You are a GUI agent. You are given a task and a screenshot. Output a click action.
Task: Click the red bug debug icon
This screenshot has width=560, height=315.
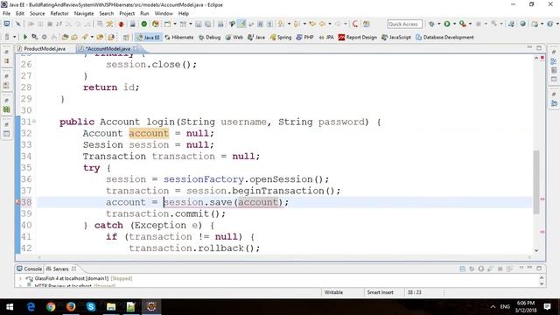click(x=121, y=24)
